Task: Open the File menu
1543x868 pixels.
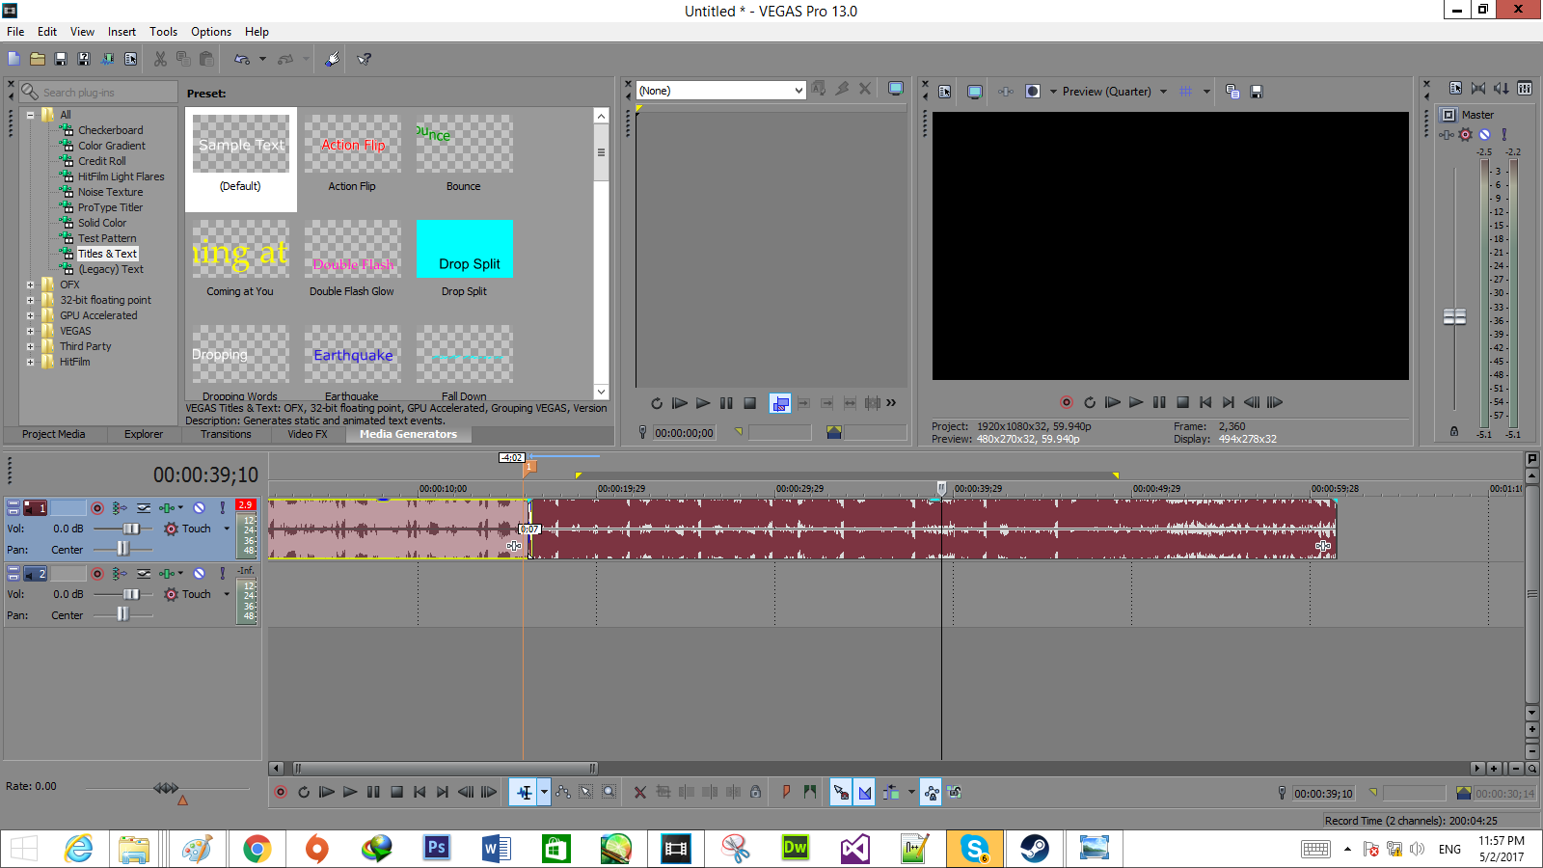Action: [15, 32]
